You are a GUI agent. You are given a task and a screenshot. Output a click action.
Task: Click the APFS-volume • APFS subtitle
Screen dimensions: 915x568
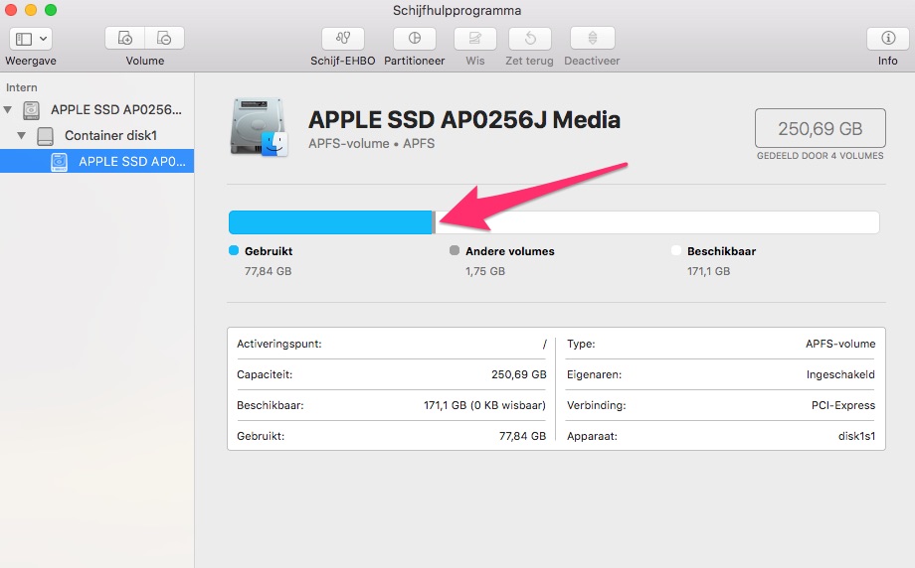click(x=371, y=144)
